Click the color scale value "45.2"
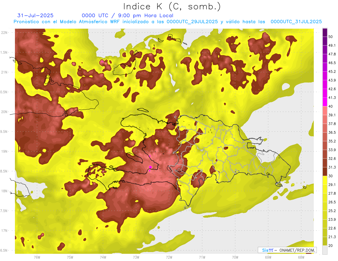 click(x=332, y=72)
